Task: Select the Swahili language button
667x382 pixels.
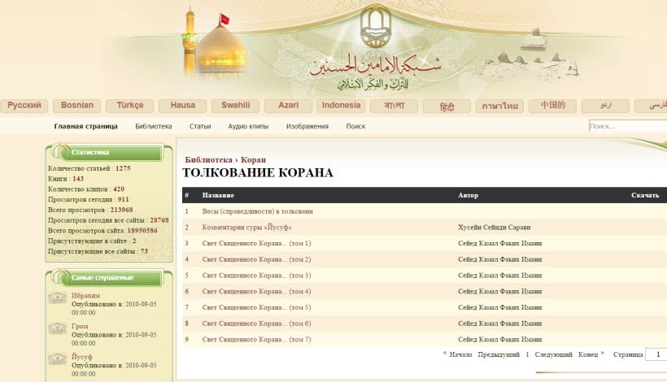Action: click(235, 106)
